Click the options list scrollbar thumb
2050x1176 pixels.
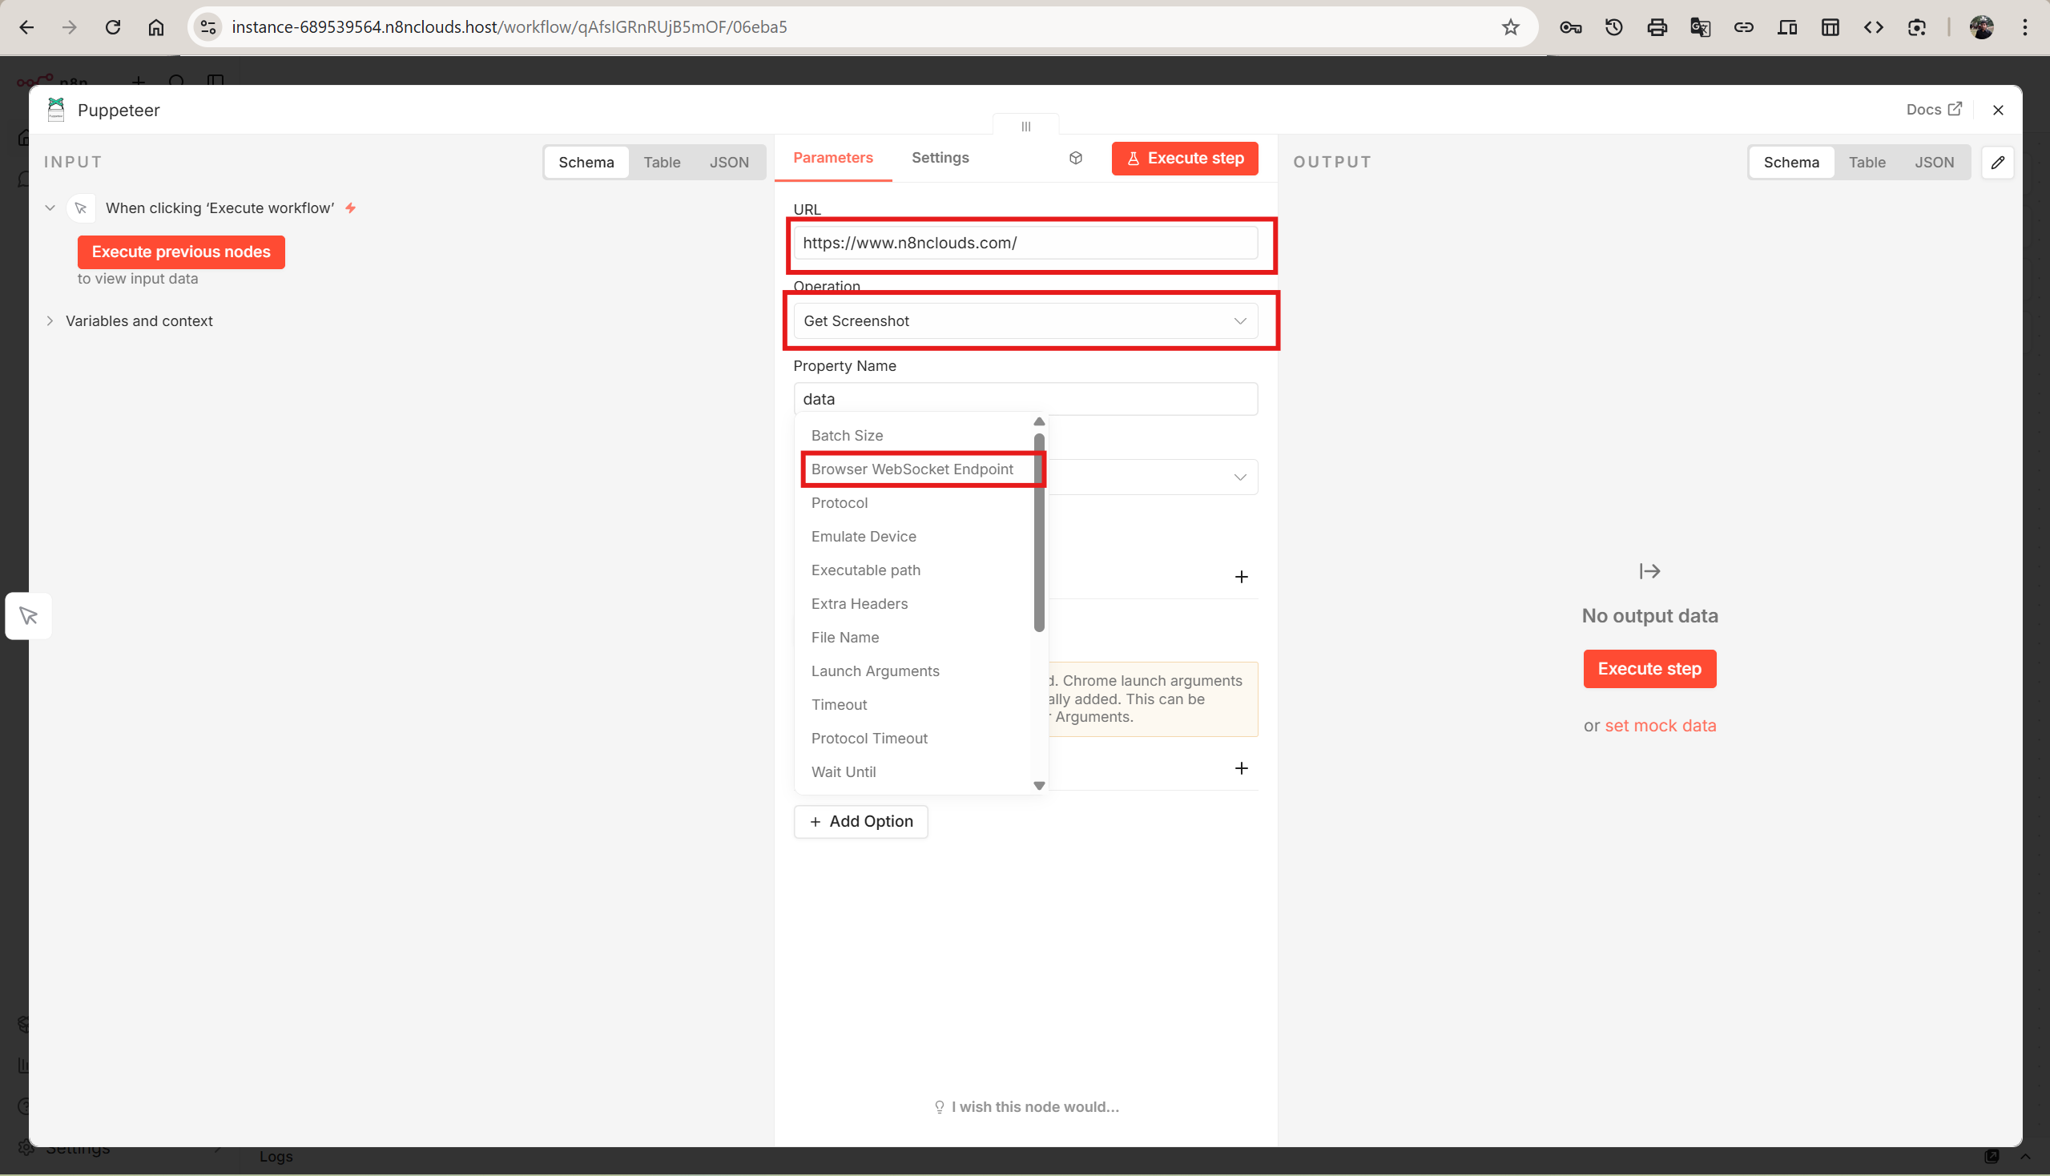point(1040,533)
